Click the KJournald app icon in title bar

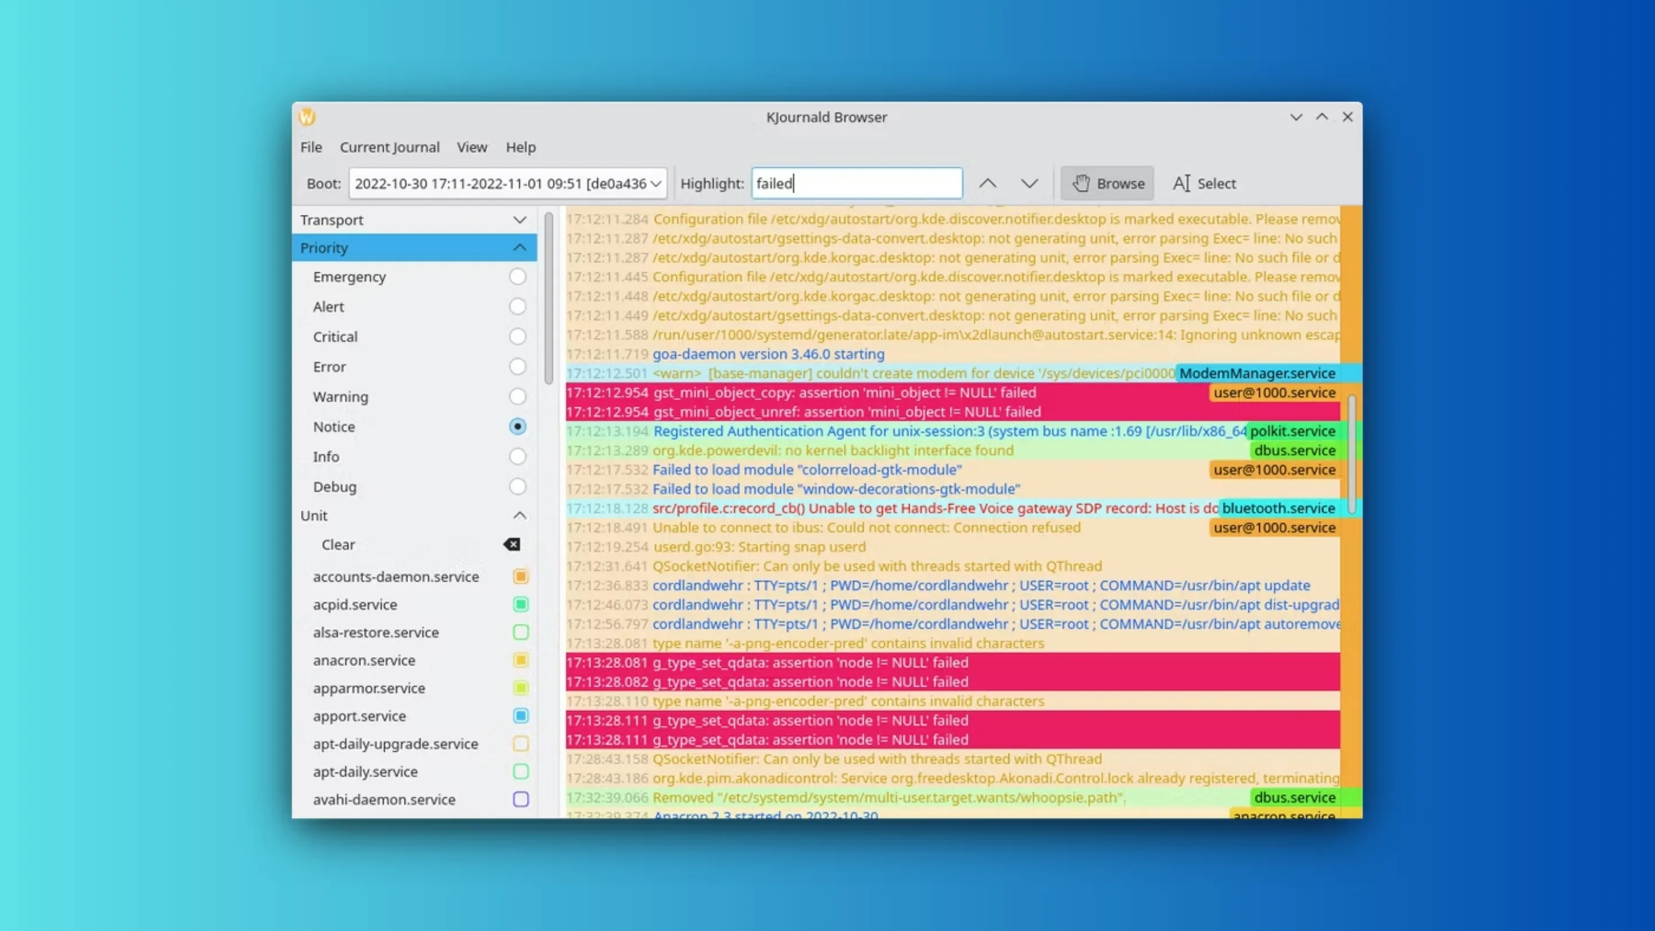(307, 117)
